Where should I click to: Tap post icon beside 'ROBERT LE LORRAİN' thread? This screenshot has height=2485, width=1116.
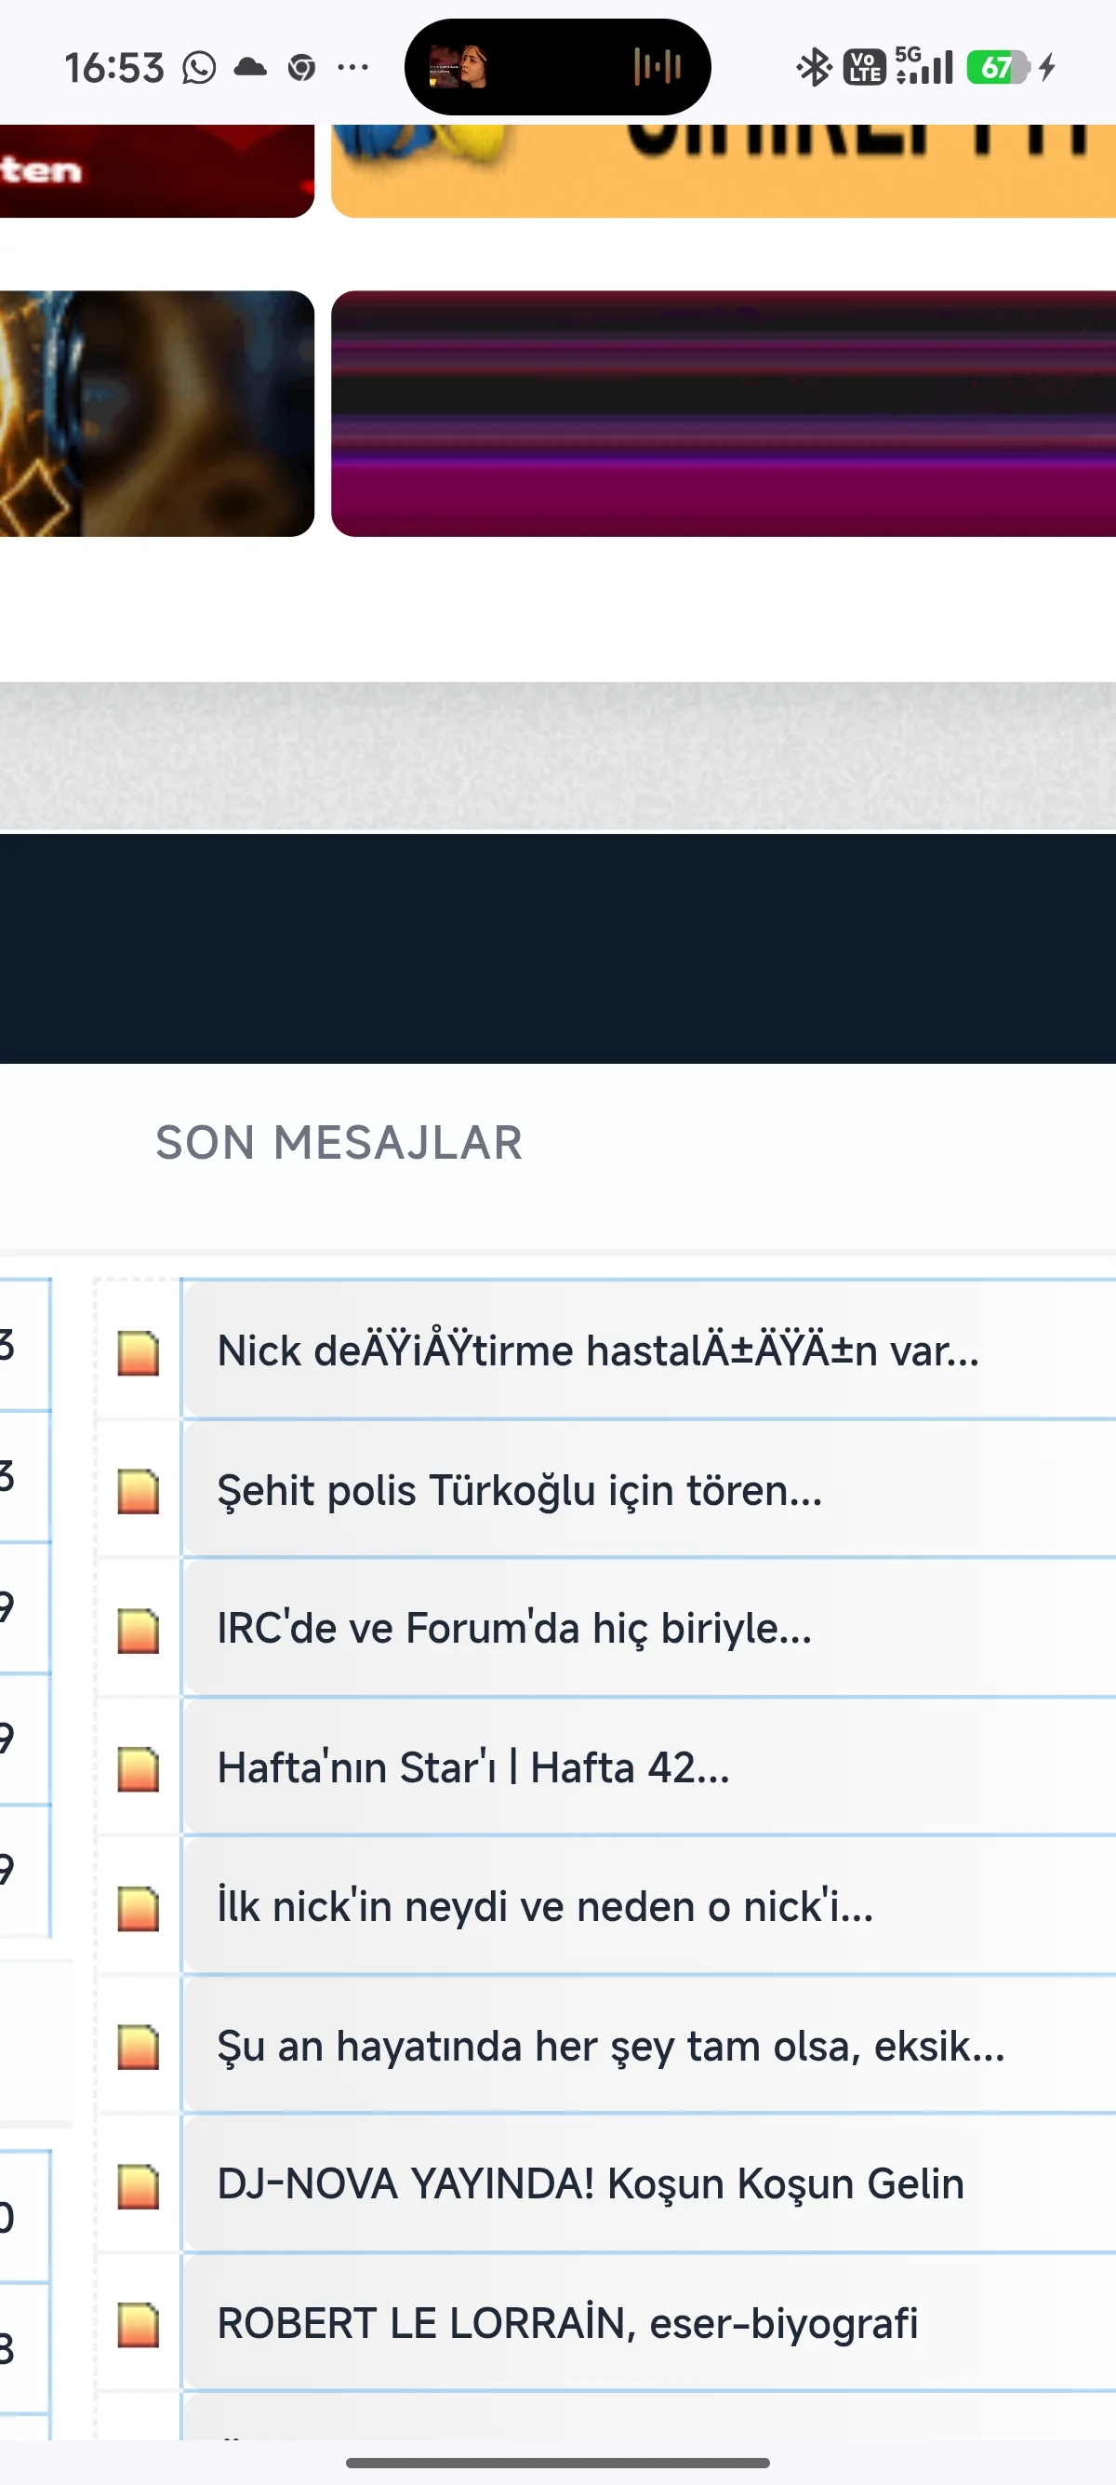pyautogui.click(x=138, y=2325)
